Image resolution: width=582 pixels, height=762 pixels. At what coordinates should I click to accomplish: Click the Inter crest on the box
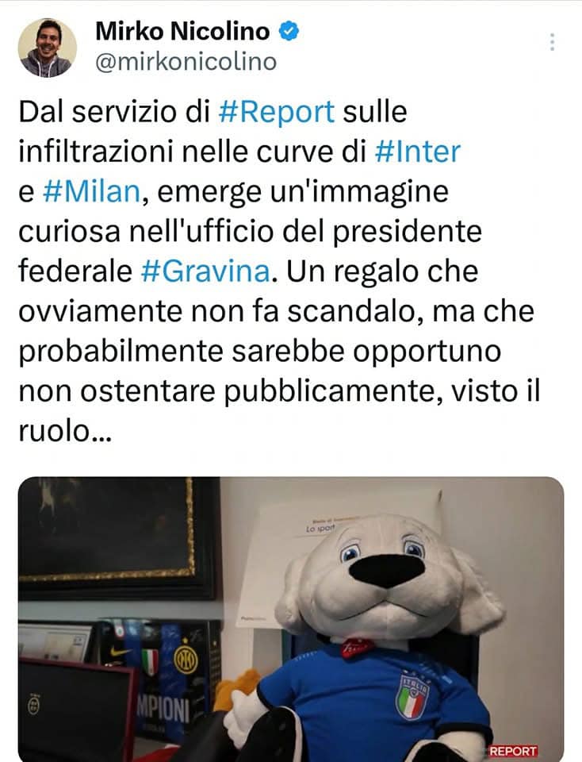coord(186,659)
